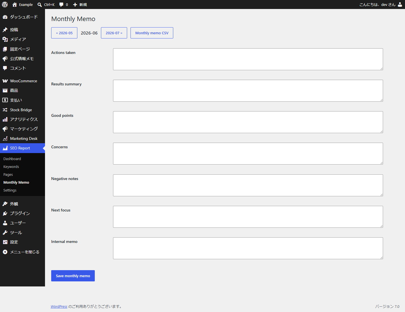Click the Example site name link
Screen dimensions: 405x312
26,5
